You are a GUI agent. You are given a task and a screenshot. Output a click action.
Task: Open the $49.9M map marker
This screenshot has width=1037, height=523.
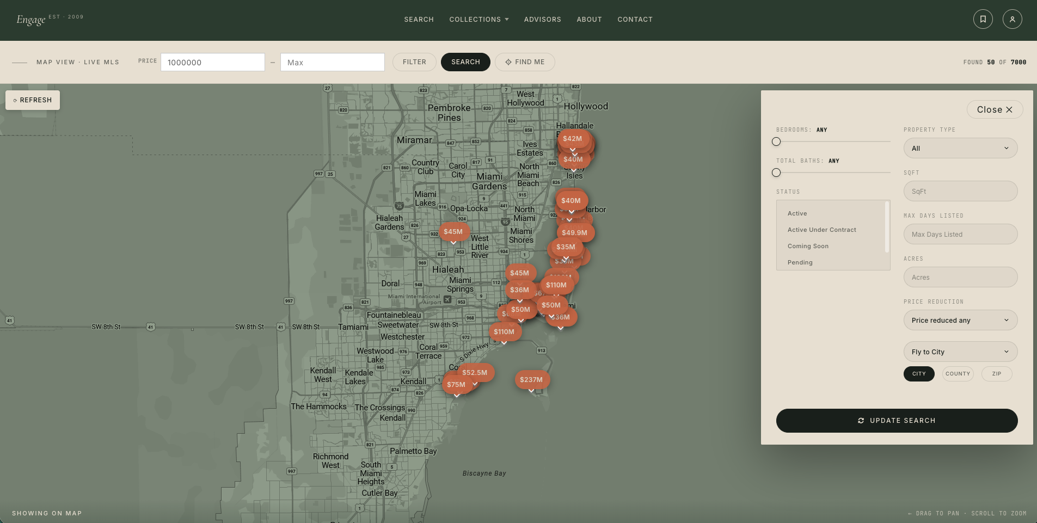(575, 233)
